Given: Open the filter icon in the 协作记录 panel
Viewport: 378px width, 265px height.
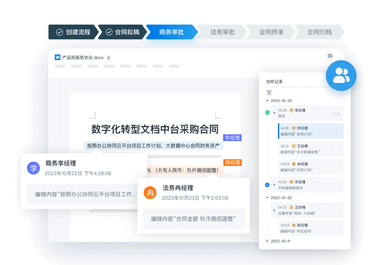Looking at the screenshot, I should click(269, 92).
